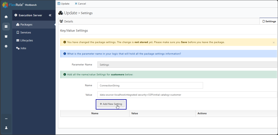This screenshot has width=278, height=135.
Task: Click the Update package icon in heading
Action: click(x=61, y=13)
